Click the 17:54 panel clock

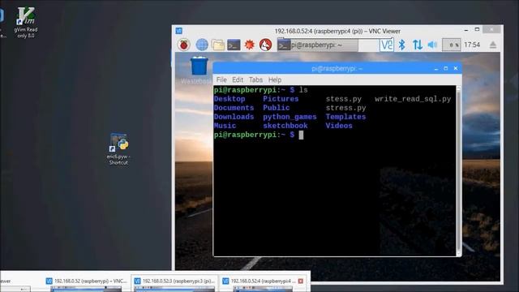472,45
